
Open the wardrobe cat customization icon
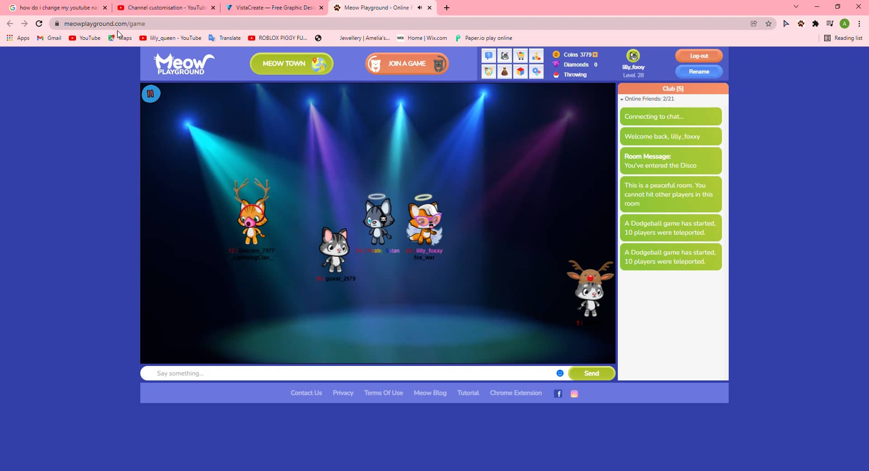pos(504,55)
